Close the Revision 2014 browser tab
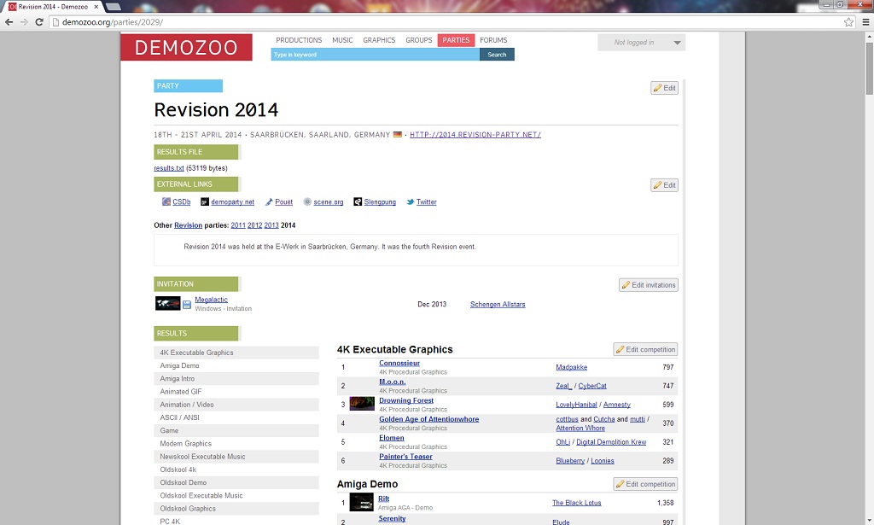The image size is (874, 525). pos(96,7)
